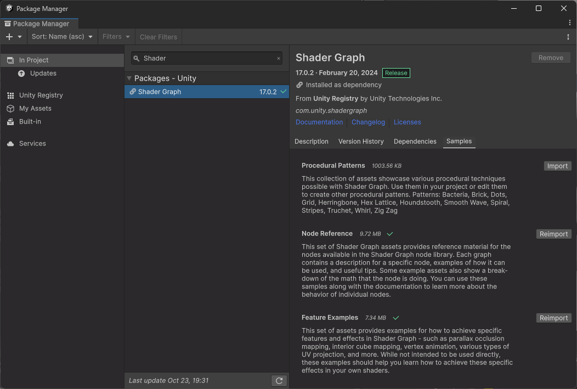
Task: Click 7.34 MB size text
Action: 375,318
